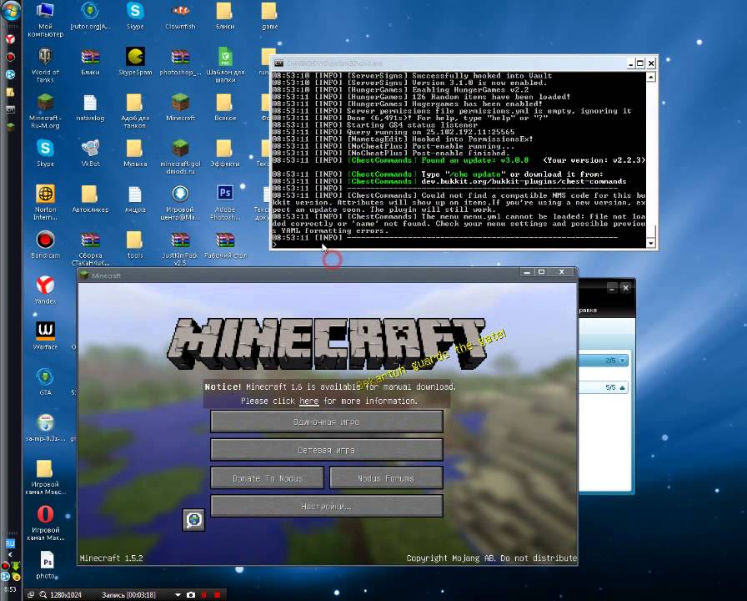Open the лицуха text file icon
The image size is (747, 601).
click(135, 199)
